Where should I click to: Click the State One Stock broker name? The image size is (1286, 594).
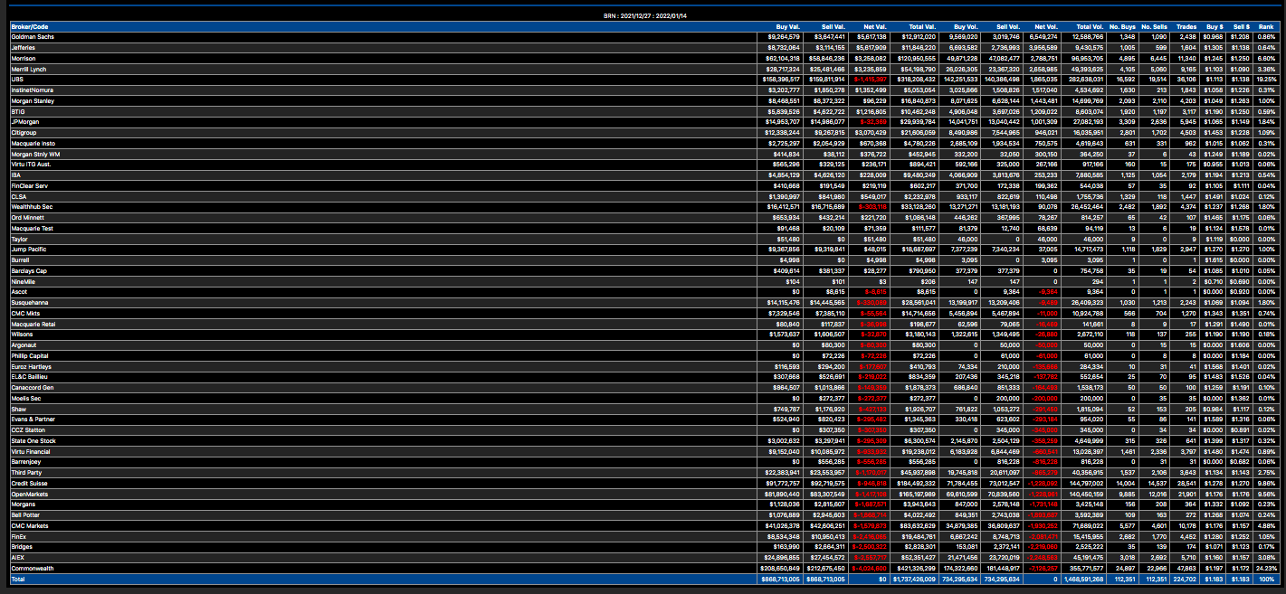[33, 442]
